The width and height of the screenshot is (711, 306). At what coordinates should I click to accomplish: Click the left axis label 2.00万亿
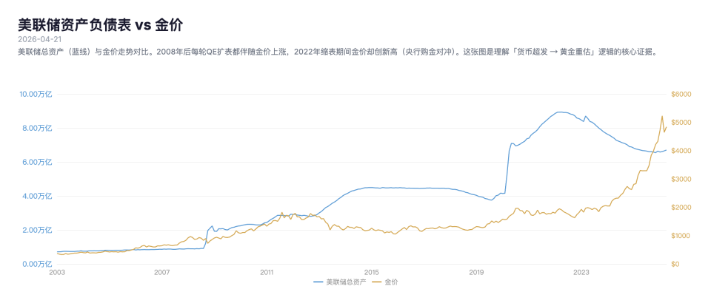pos(37,230)
